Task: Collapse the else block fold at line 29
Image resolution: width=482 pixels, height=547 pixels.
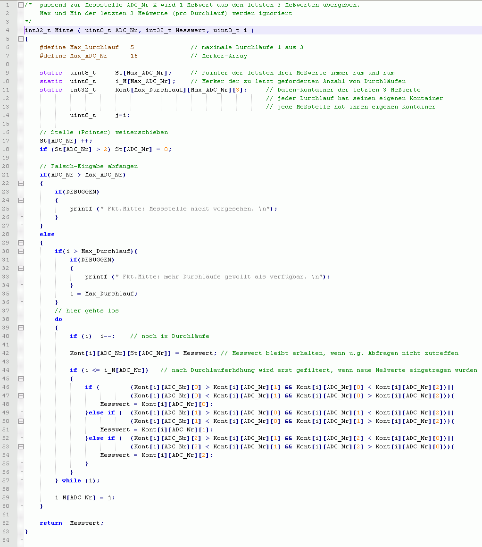Action: click(21, 243)
